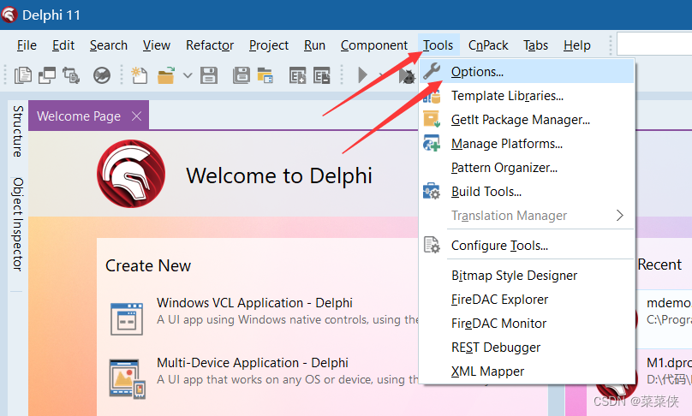The width and height of the screenshot is (692, 416).
Task: Click the Multi-Device Application icon
Action: click(x=127, y=378)
